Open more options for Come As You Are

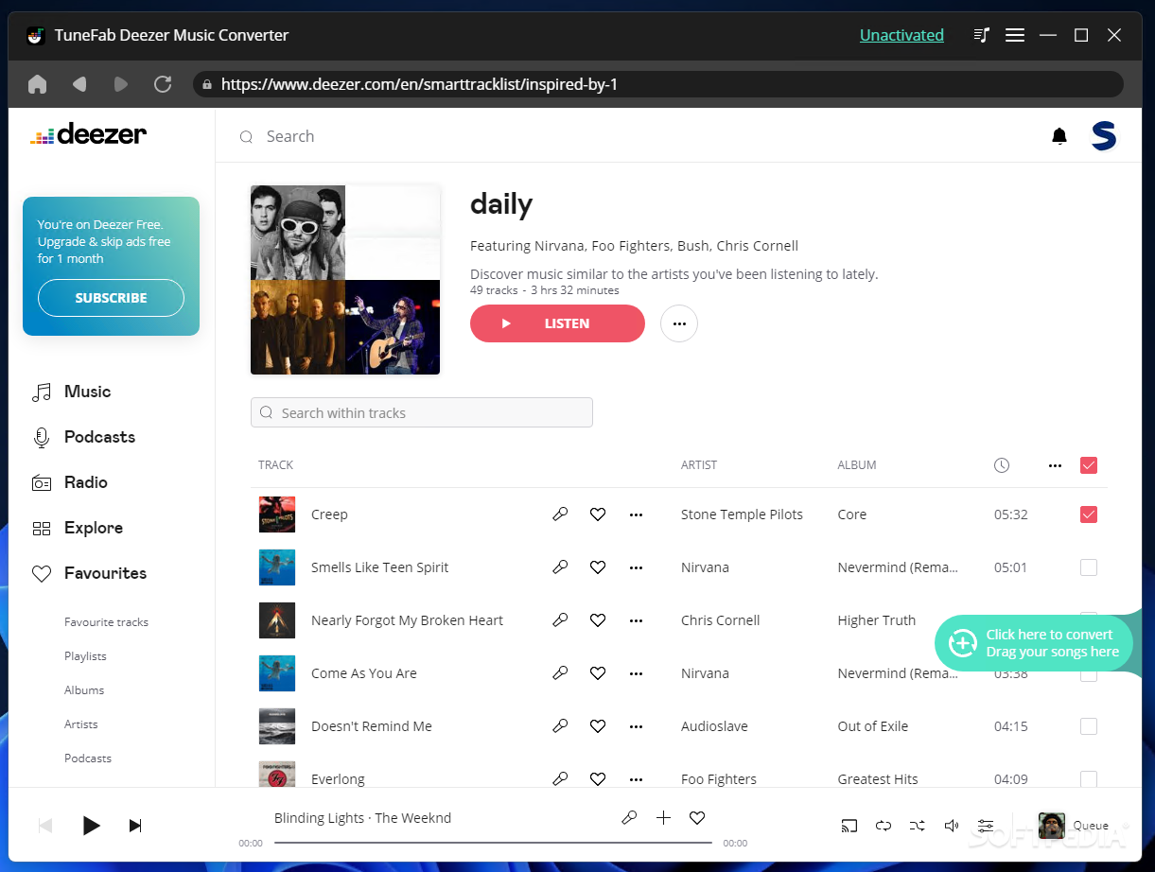click(x=636, y=673)
